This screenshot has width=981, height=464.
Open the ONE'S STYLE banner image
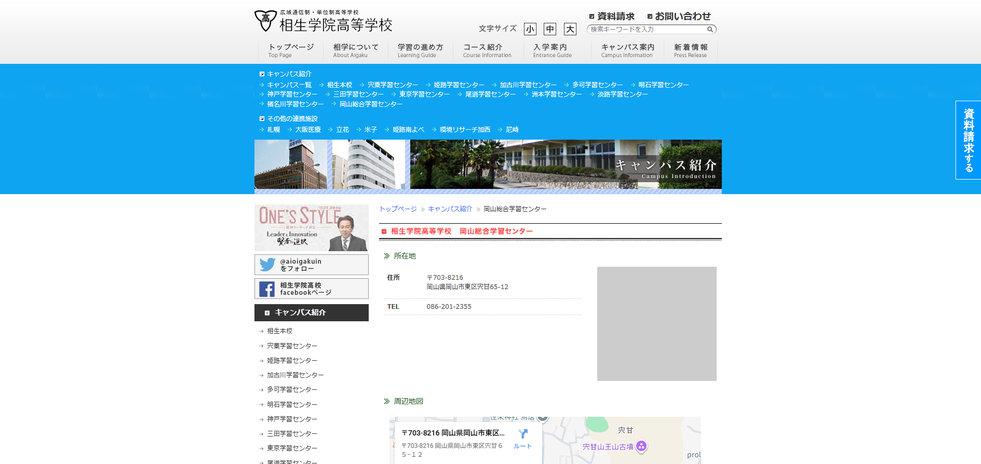click(x=311, y=227)
